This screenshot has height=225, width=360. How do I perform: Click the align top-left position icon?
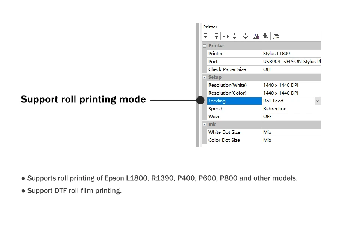tap(206, 36)
